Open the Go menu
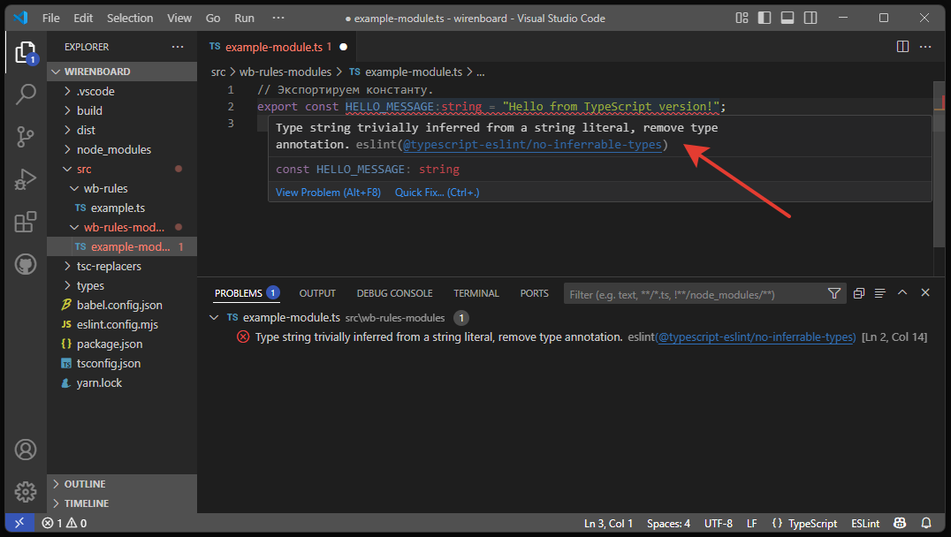This screenshot has width=951, height=537. pos(213,19)
